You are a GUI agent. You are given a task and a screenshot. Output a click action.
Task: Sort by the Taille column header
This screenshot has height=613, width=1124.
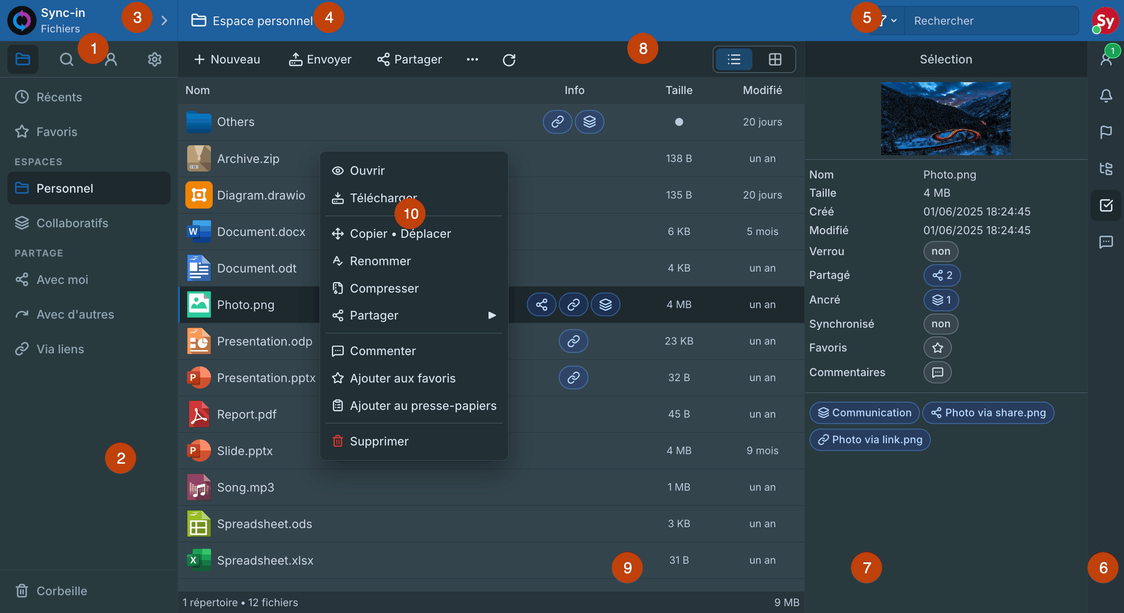coord(679,90)
